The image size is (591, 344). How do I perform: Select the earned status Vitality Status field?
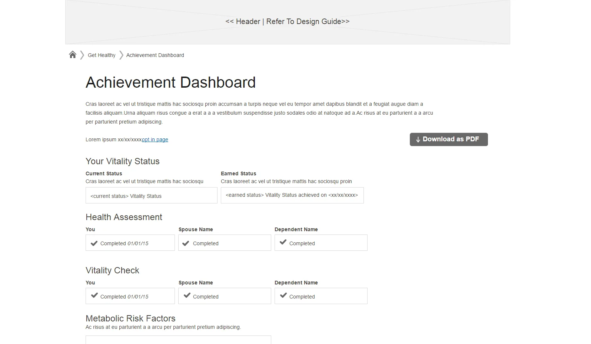[x=292, y=195]
